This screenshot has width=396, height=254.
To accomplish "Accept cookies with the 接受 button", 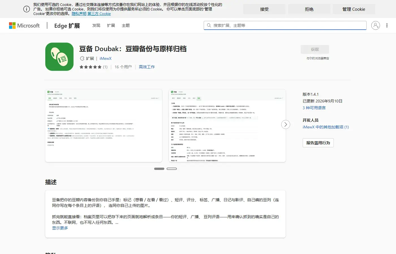I will click(x=264, y=9).
